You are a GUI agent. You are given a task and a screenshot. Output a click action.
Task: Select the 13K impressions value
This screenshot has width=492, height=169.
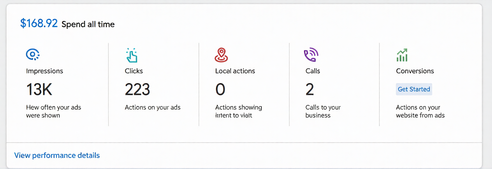pos(39,89)
